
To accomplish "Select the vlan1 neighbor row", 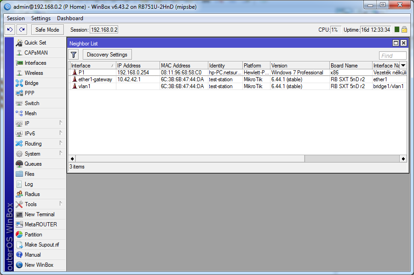I will [238, 86].
